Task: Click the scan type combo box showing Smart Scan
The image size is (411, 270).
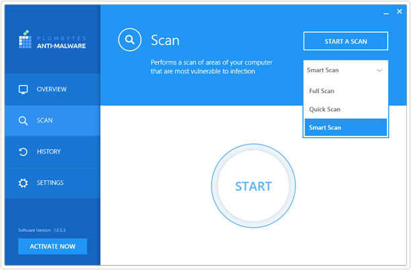Action: [346, 70]
